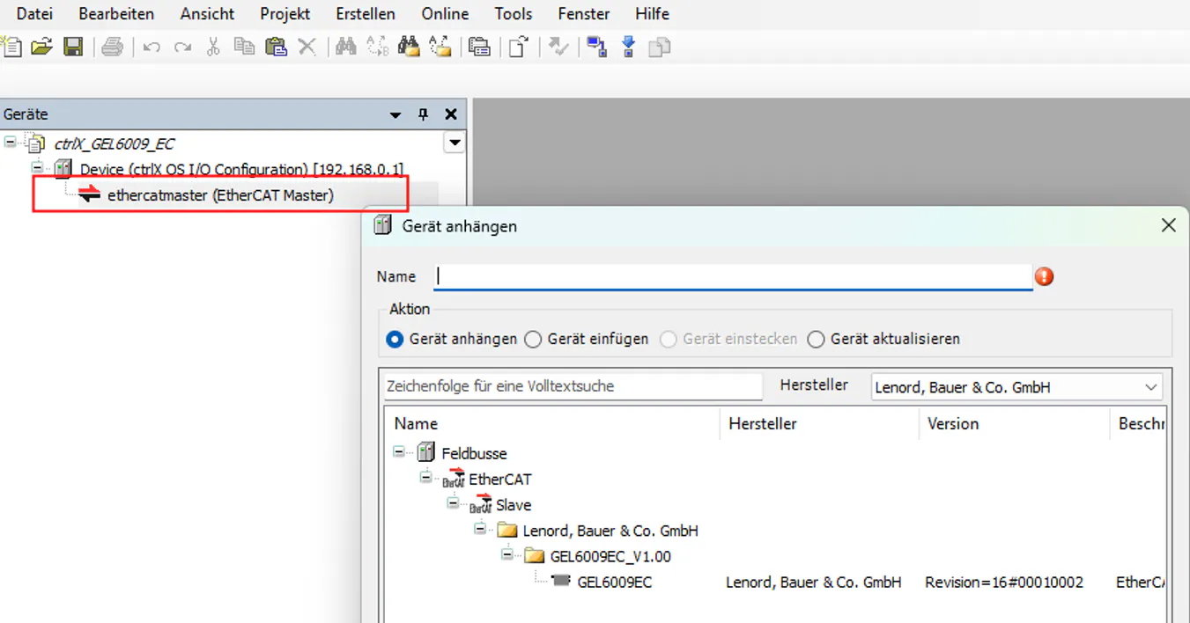Click the full-text search field

[x=573, y=386]
